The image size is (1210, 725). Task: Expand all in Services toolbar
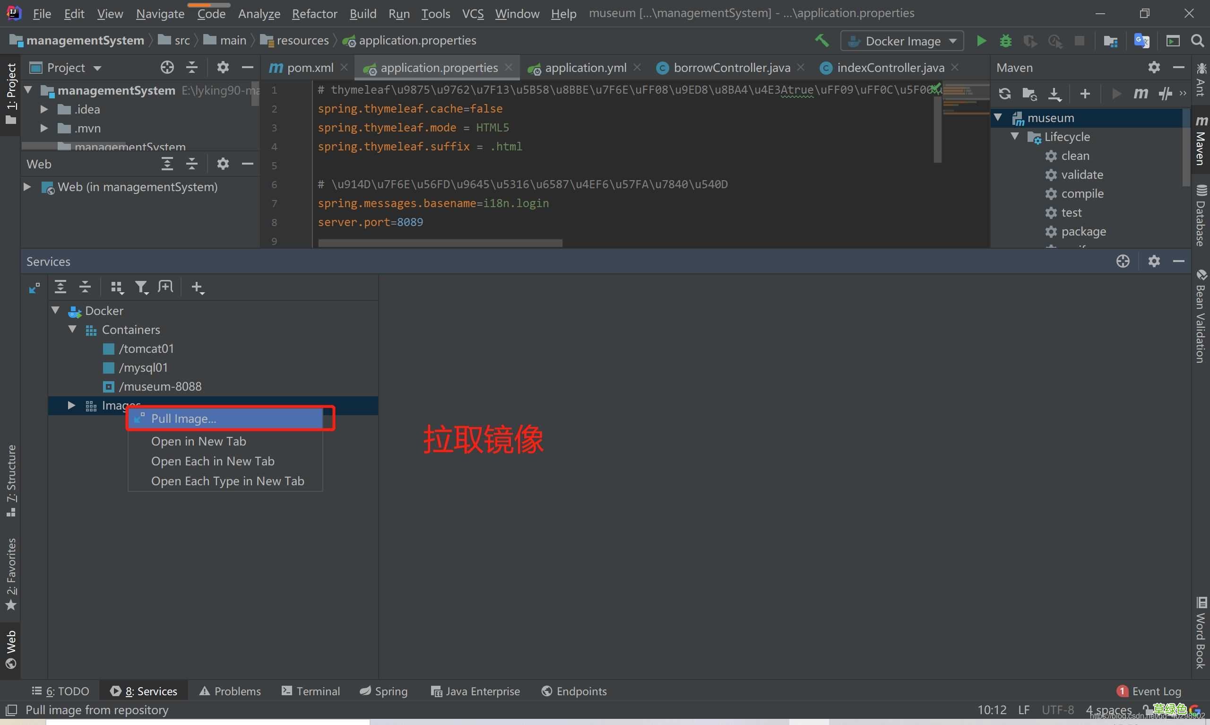click(x=60, y=287)
